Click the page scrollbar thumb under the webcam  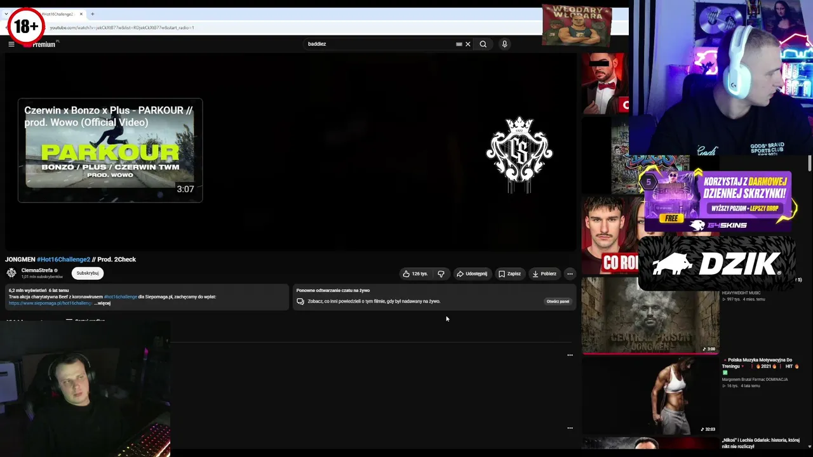coord(810,163)
